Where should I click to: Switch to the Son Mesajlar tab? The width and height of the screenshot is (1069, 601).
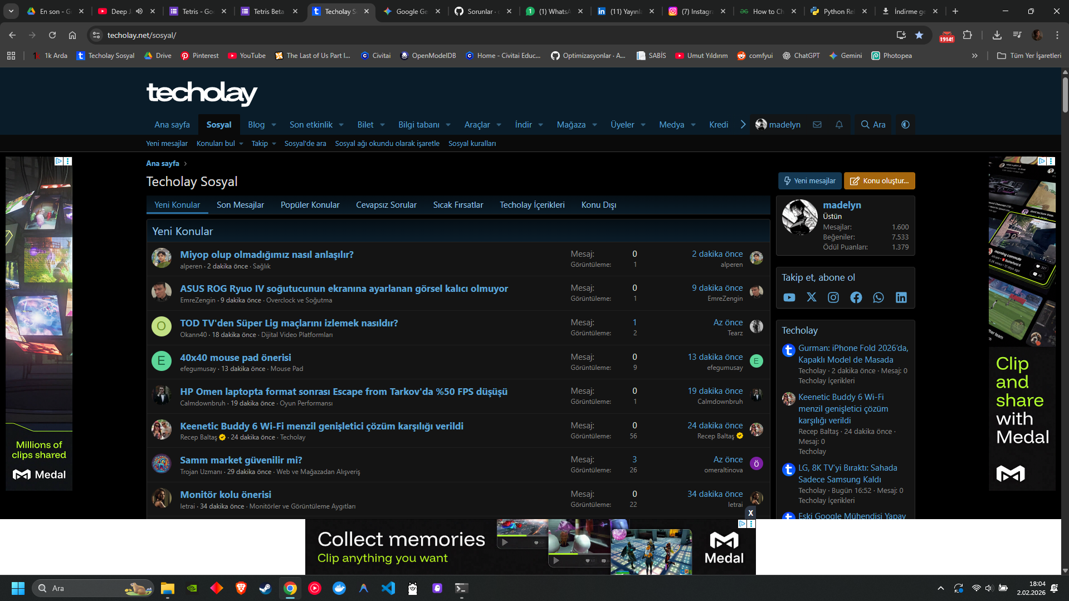(240, 205)
